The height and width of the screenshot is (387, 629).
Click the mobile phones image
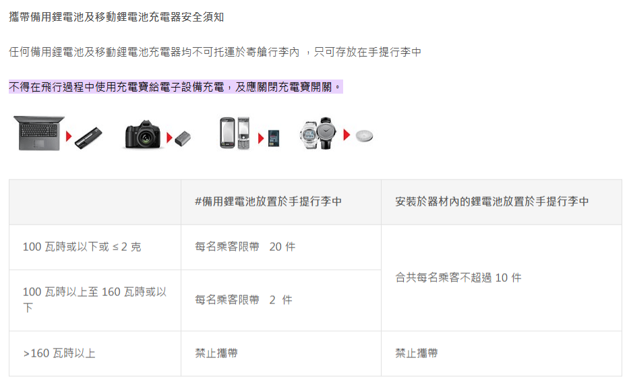click(x=234, y=133)
